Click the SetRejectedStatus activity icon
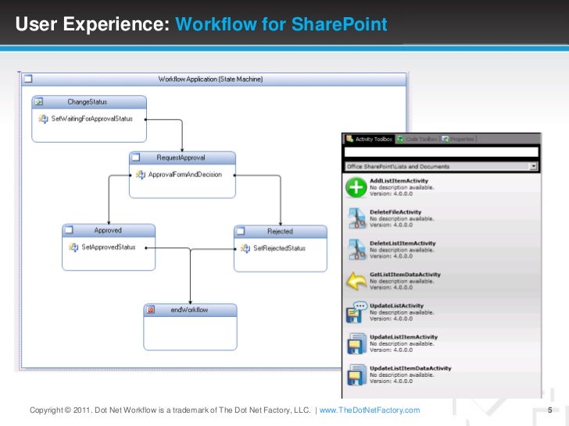 (x=245, y=248)
